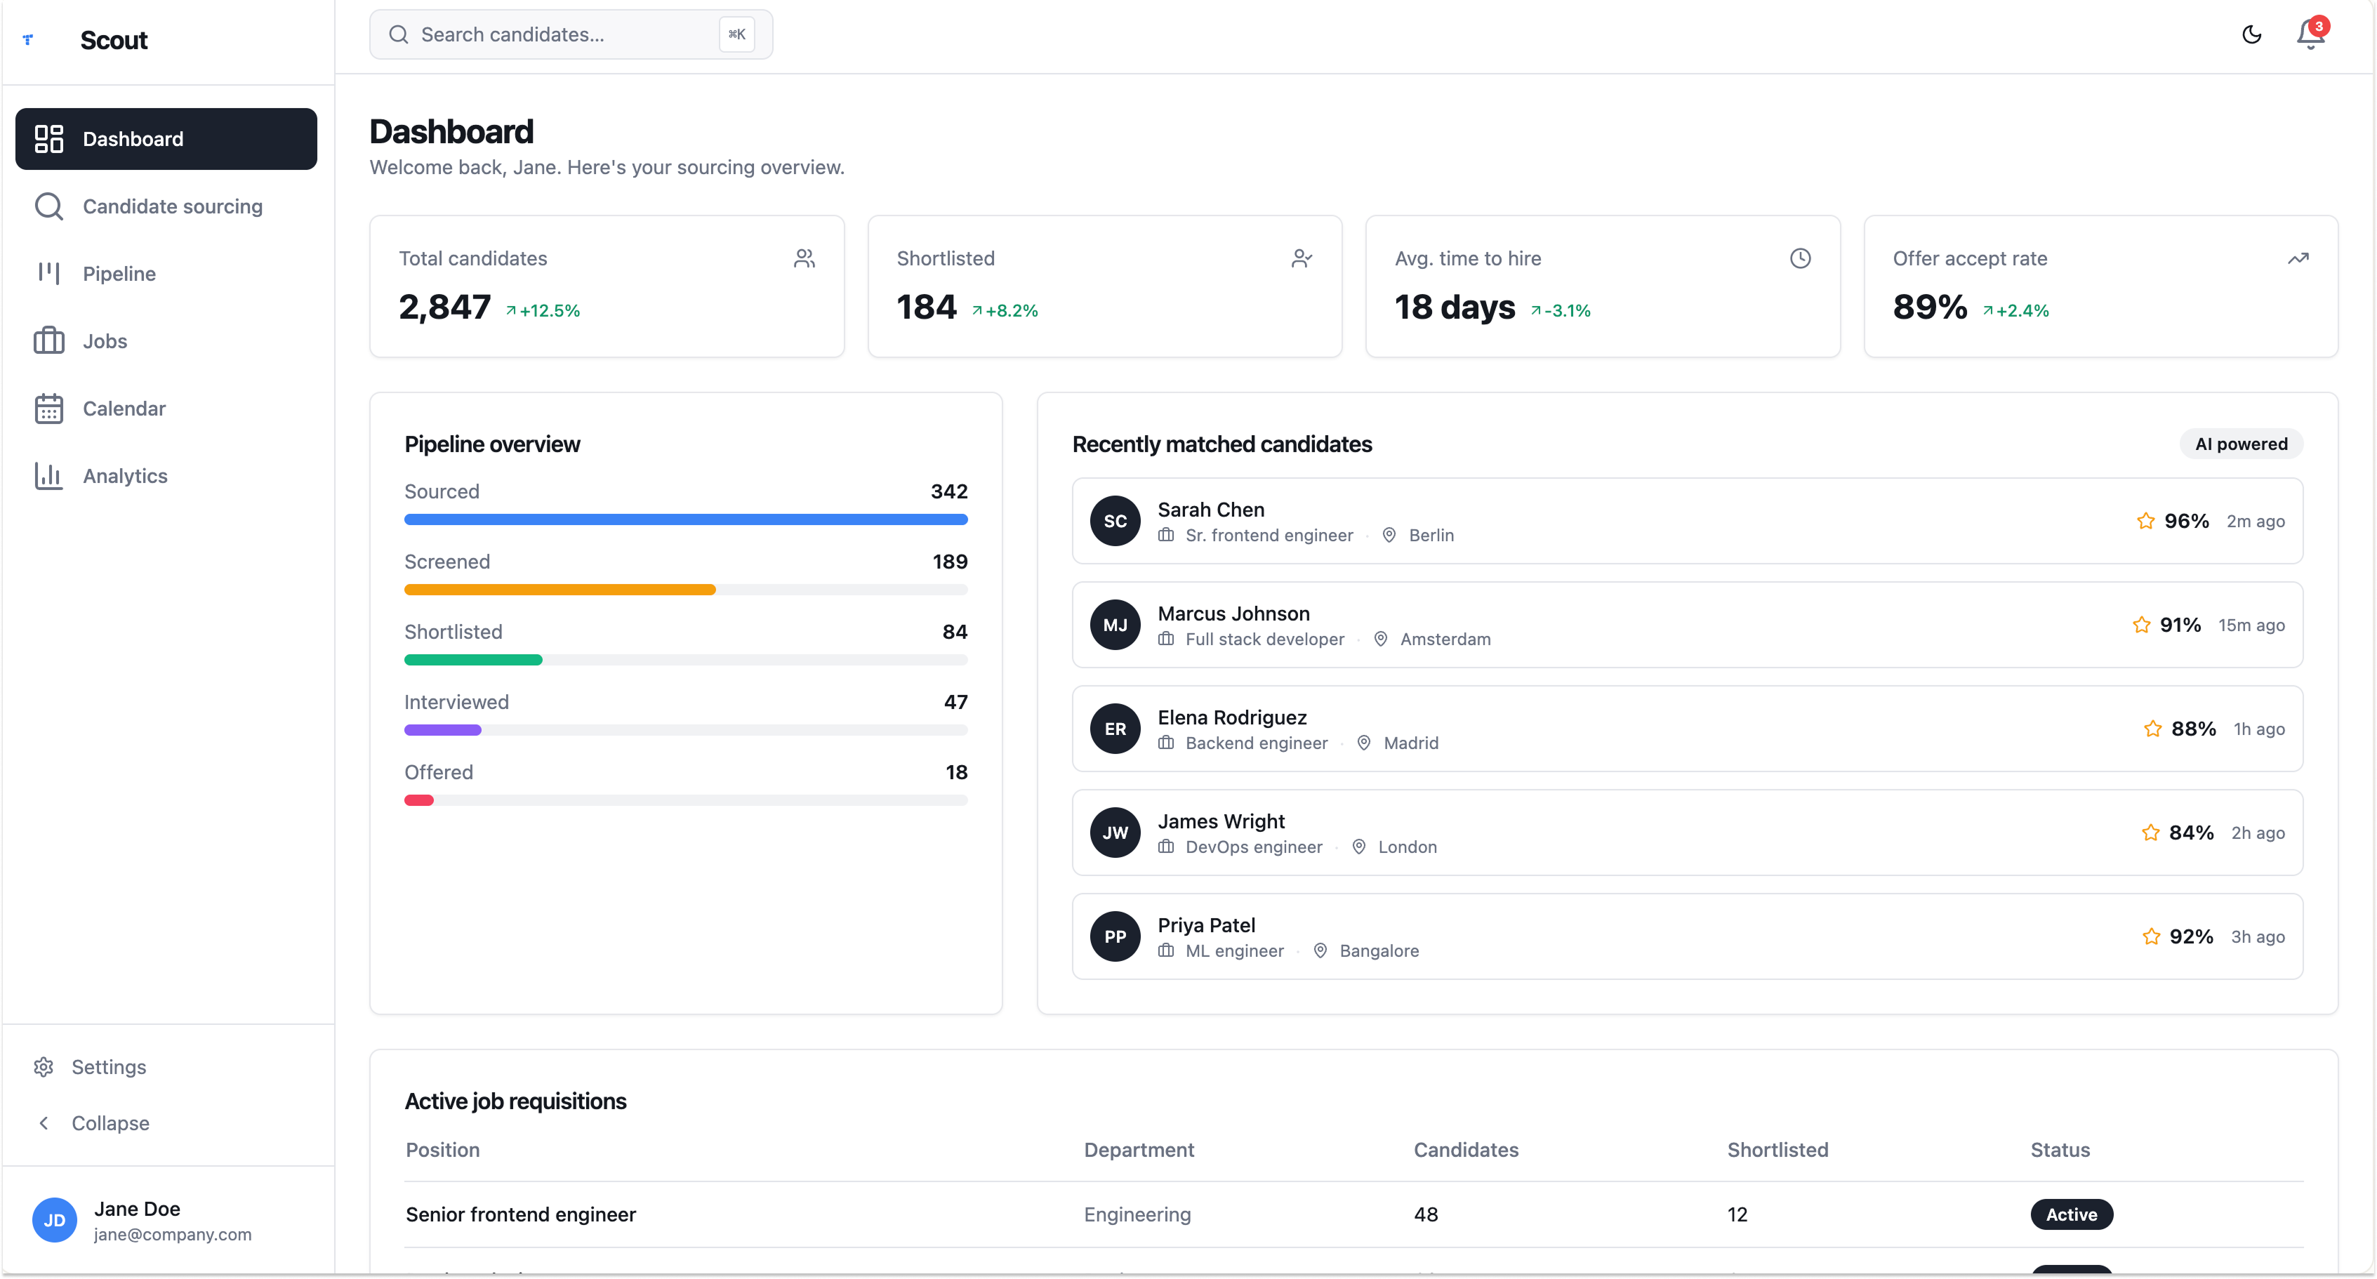Open the Calendar page
Screen dimensions: 2377x1279
point(124,409)
